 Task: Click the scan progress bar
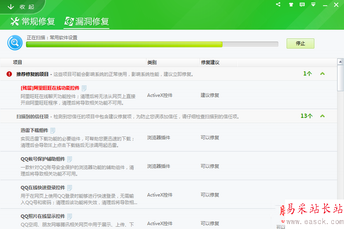tap(152, 44)
